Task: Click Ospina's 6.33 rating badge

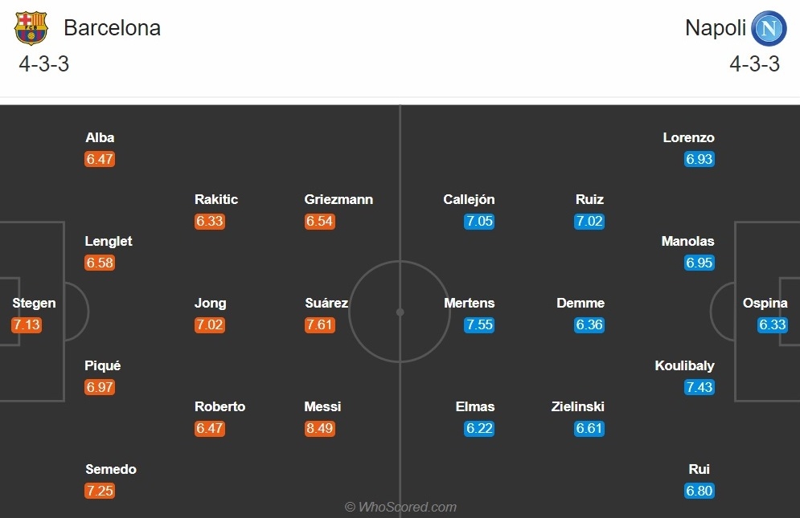Action: [x=773, y=324]
